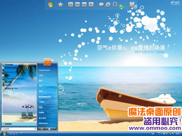Open the shutdown options arrow menu
This screenshot has width=182, height=136.
[54, 129]
